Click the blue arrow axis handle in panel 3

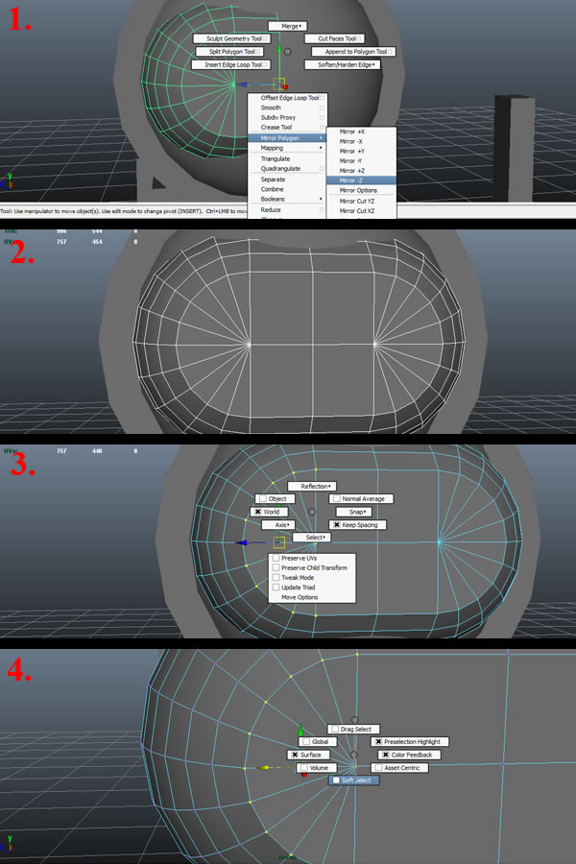click(x=245, y=542)
